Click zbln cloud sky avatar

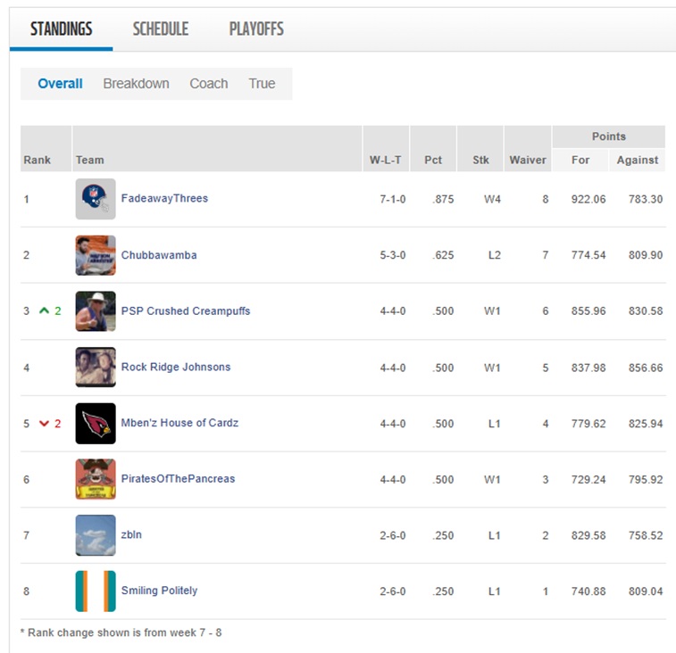point(96,535)
